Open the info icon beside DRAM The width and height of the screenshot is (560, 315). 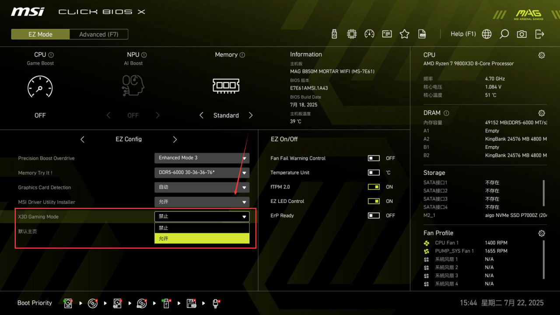446,113
